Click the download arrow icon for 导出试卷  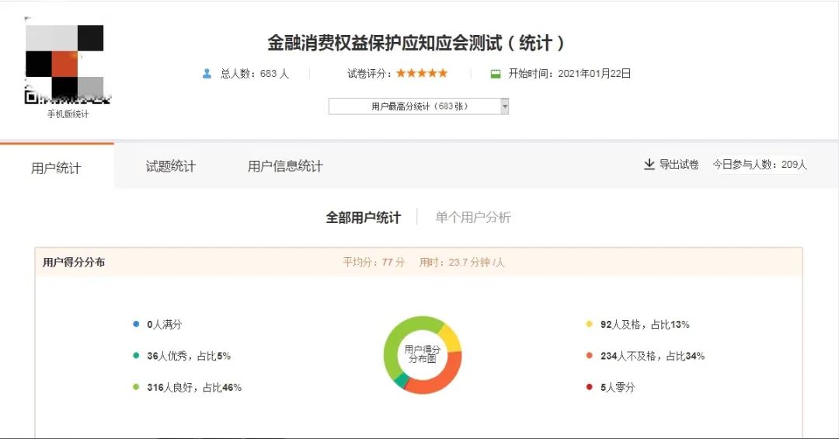[x=649, y=165]
